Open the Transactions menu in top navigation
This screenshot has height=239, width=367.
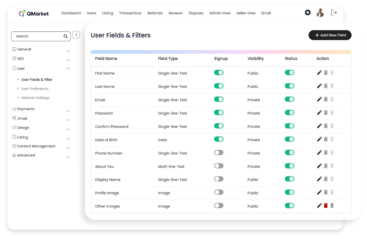point(130,13)
